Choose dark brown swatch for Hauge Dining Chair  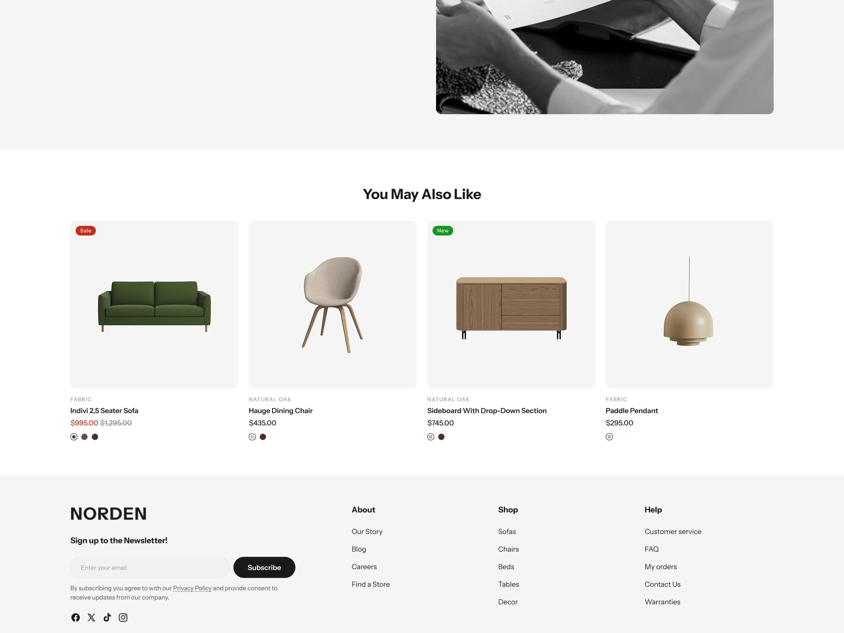(263, 437)
